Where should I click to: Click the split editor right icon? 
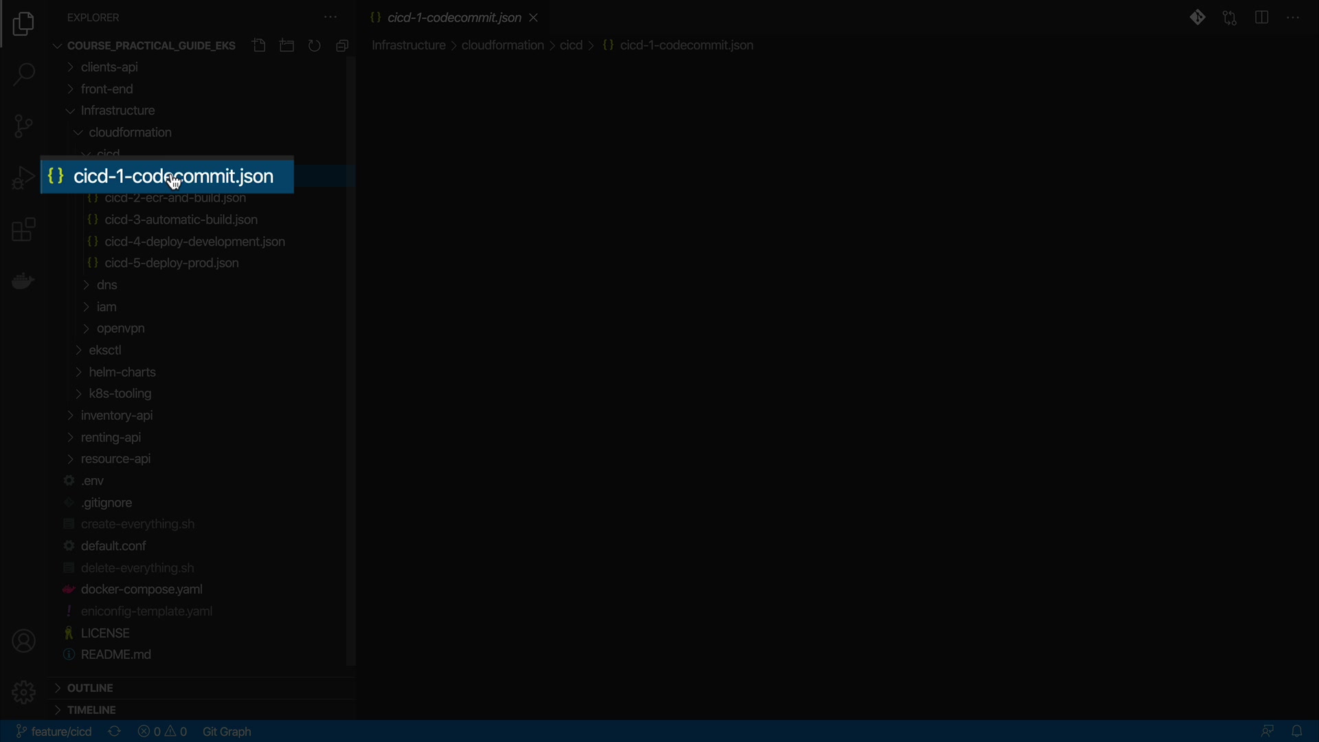(1261, 18)
